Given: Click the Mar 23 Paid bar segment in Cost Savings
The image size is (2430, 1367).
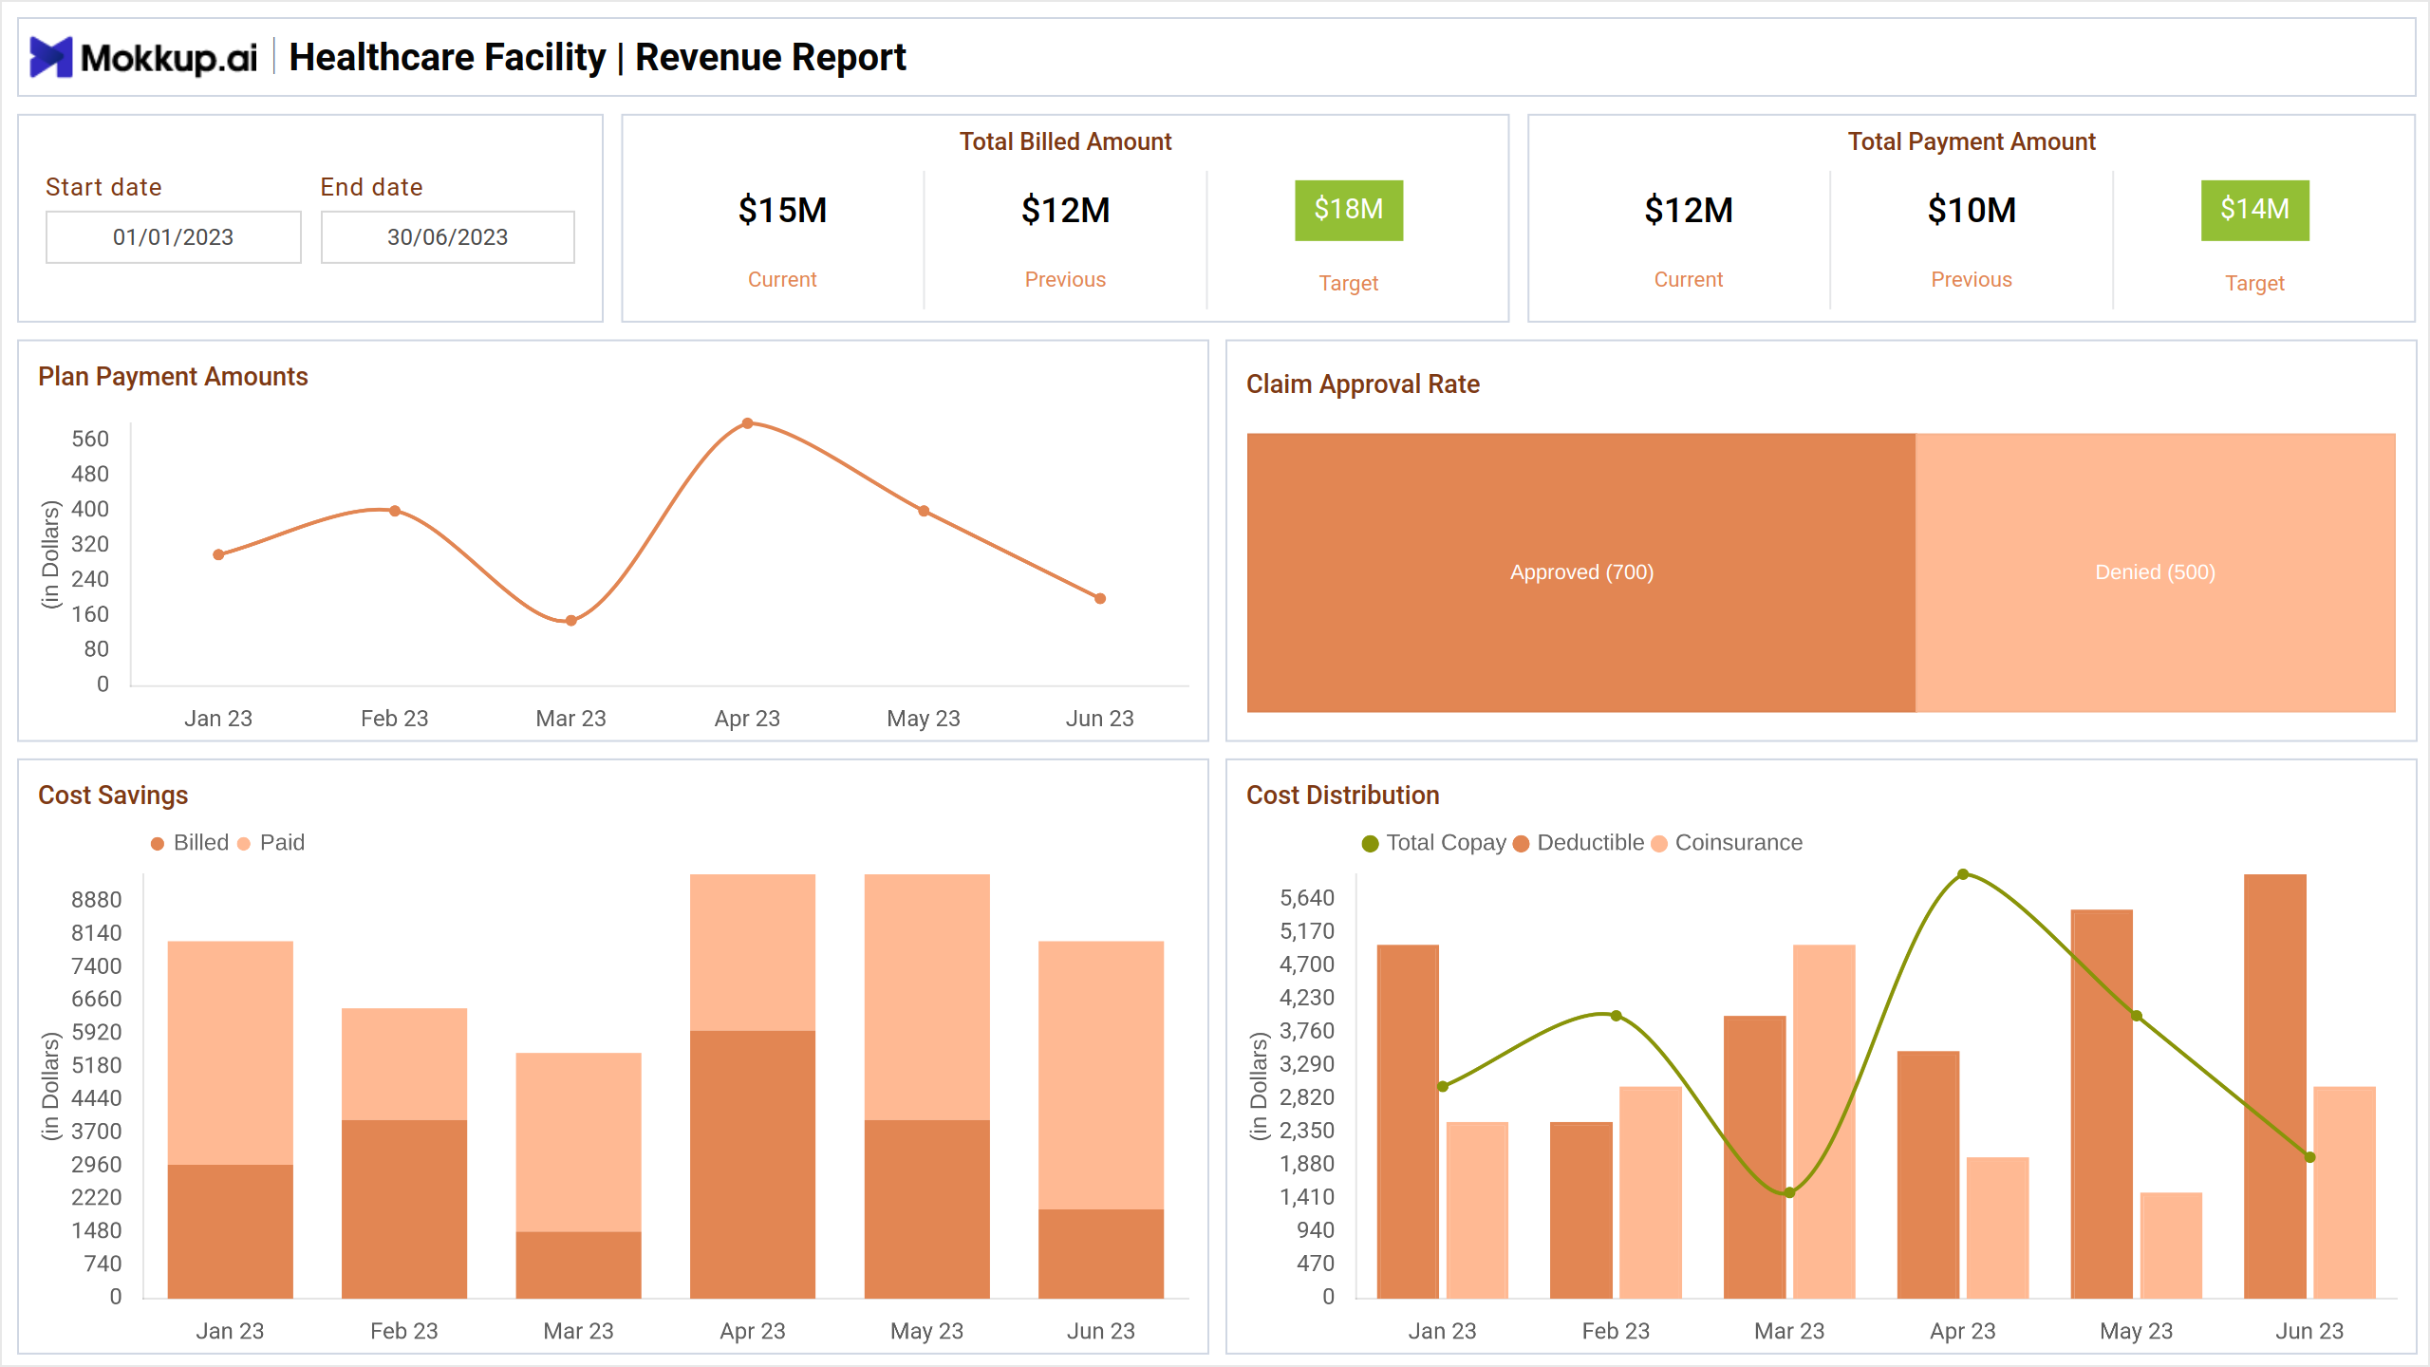Looking at the screenshot, I should point(579,1142).
